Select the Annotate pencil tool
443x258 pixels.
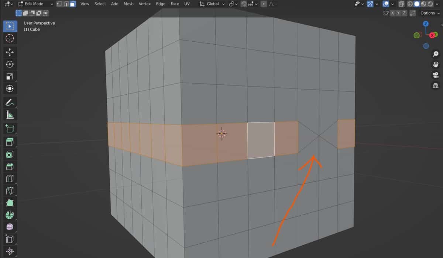pos(10,102)
